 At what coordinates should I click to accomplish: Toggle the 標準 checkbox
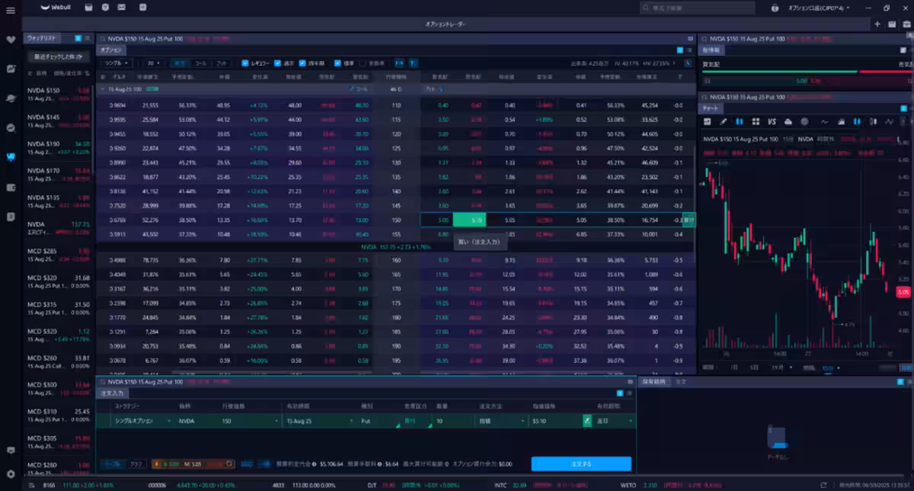point(335,63)
